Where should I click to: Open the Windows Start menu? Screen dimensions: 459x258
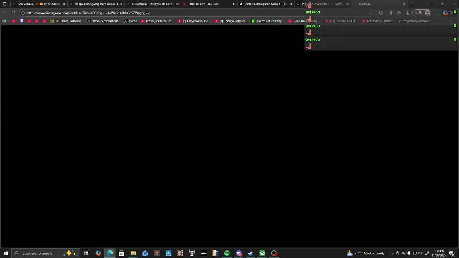coord(6,253)
